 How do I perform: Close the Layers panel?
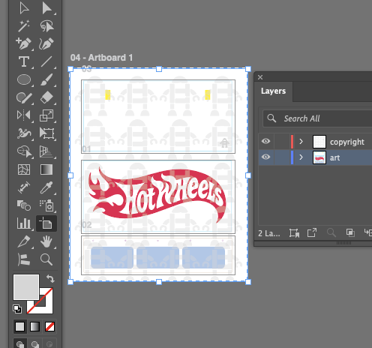(x=260, y=77)
